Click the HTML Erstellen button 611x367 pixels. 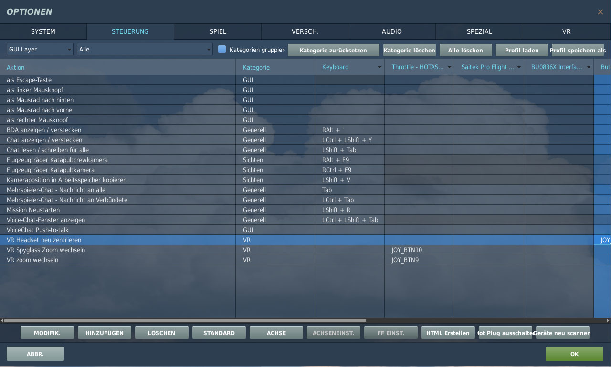coord(448,333)
